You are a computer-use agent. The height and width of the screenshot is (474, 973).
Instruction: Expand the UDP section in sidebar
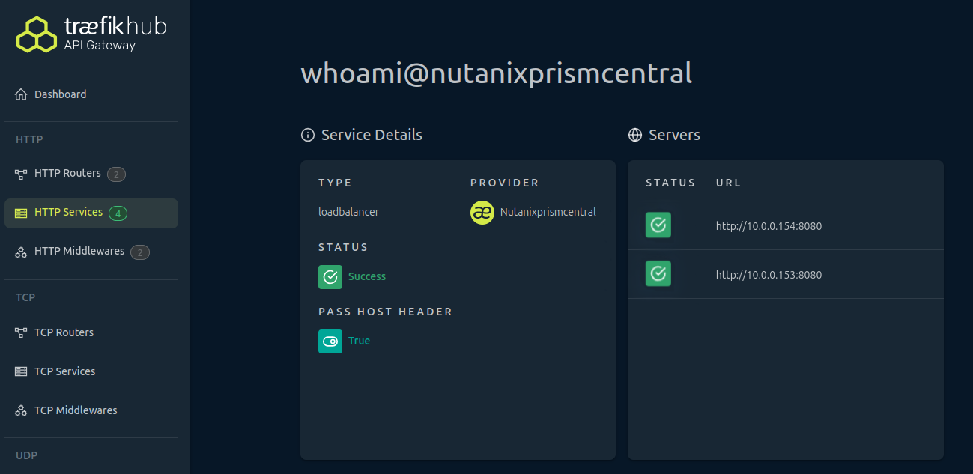(x=26, y=455)
